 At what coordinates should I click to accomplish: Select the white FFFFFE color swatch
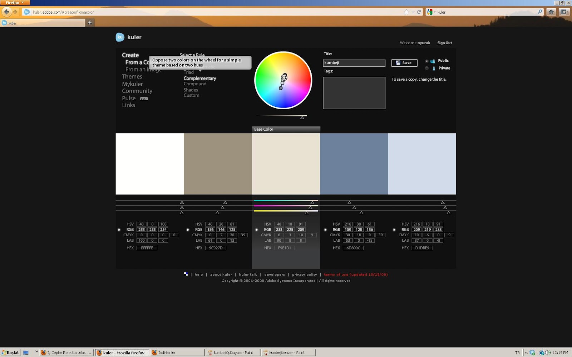point(149,164)
